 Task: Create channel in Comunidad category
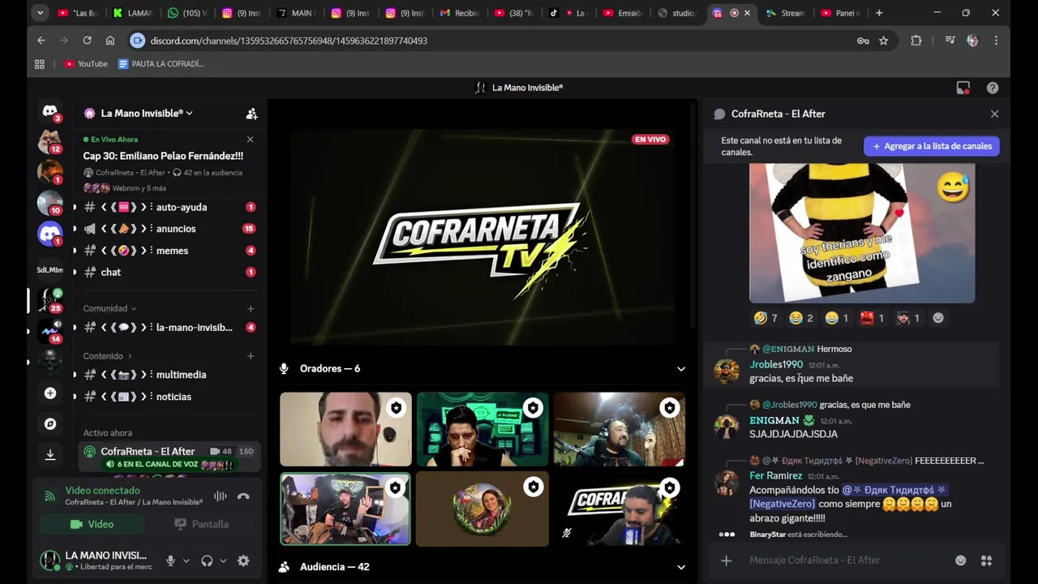click(251, 309)
